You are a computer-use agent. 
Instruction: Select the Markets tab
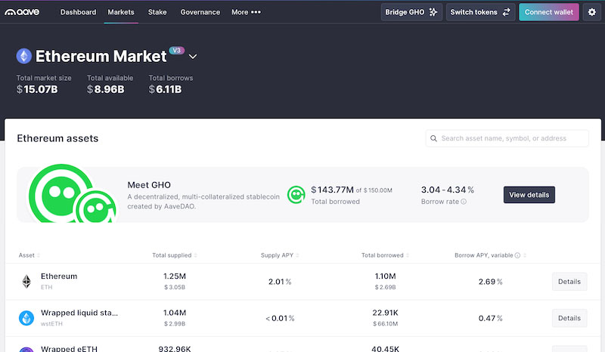click(x=121, y=12)
